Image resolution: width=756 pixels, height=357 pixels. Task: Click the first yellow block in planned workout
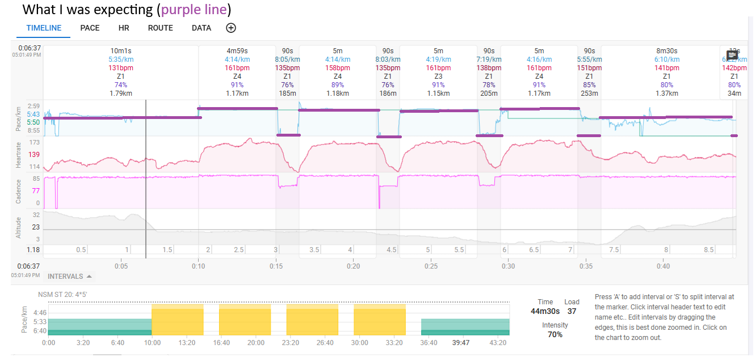[x=177, y=320]
